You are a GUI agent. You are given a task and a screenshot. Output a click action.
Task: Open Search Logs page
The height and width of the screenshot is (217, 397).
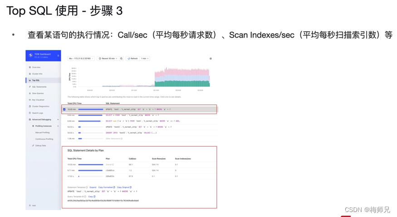[38, 113]
